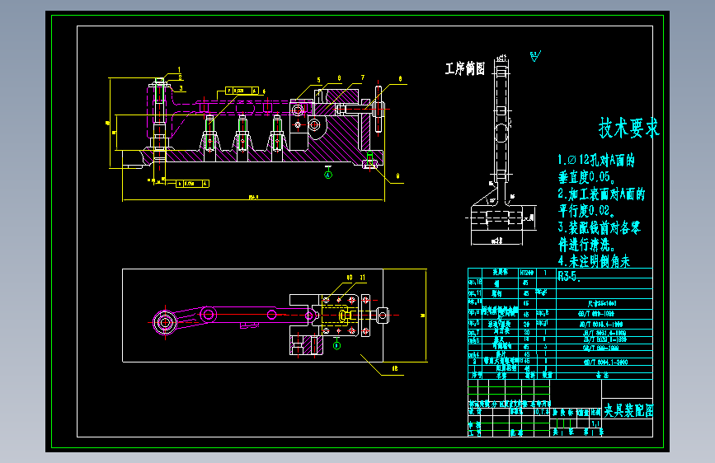Select the lower geometric tolerance frame in the front view
Image resolution: width=715 pixels, height=463 pixels.
click(193, 184)
